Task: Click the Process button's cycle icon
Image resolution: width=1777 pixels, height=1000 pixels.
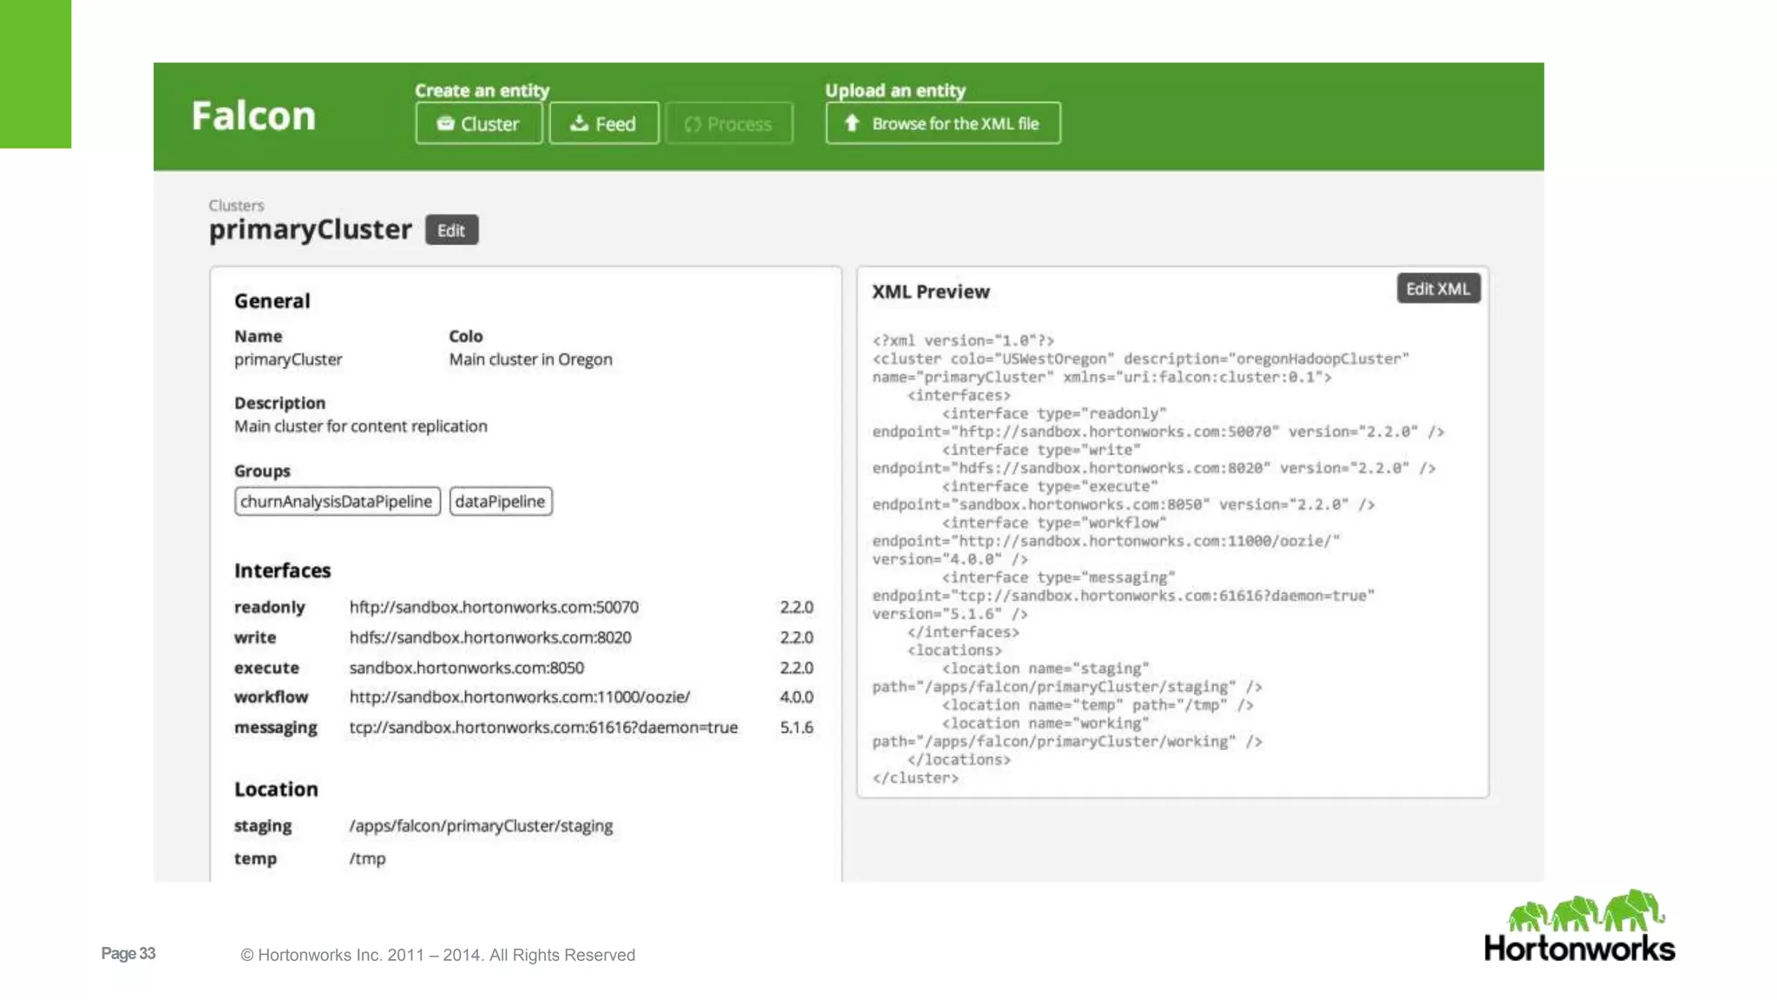Action: pyautogui.click(x=692, y=124)
